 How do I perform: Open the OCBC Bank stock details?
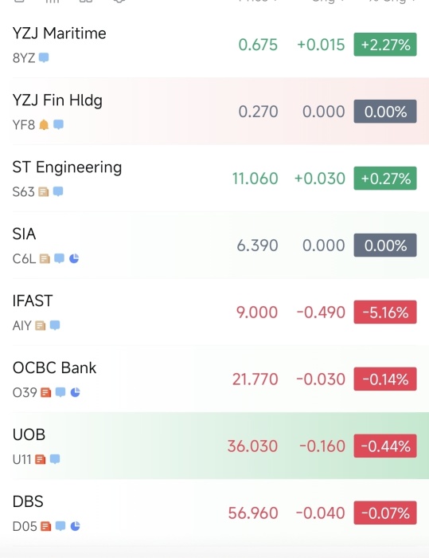pyautogui.click(x=214, y=379)
